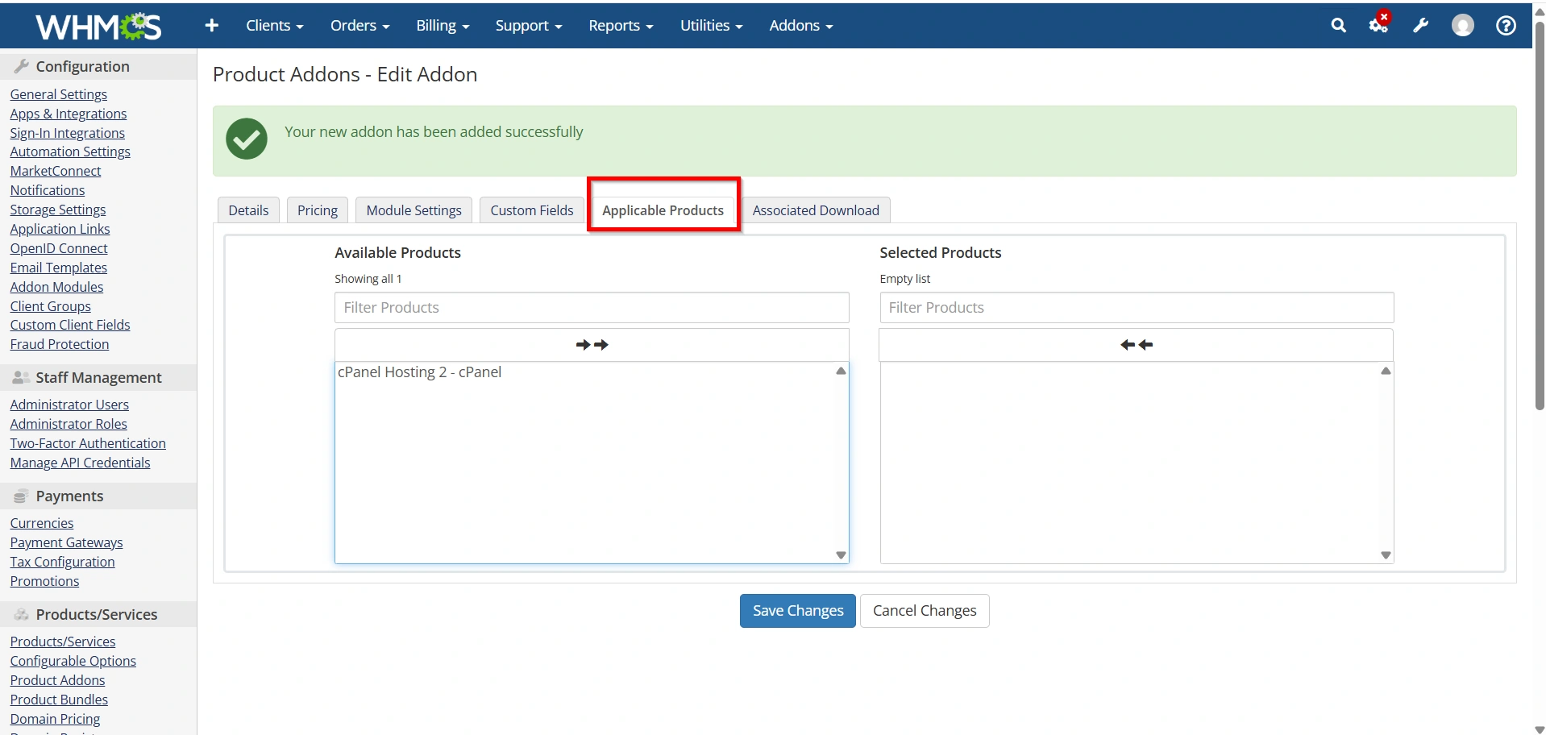The image size is (1546, 735).
Task: Open Products/Services sidebar link
Action: click(63, 642)
